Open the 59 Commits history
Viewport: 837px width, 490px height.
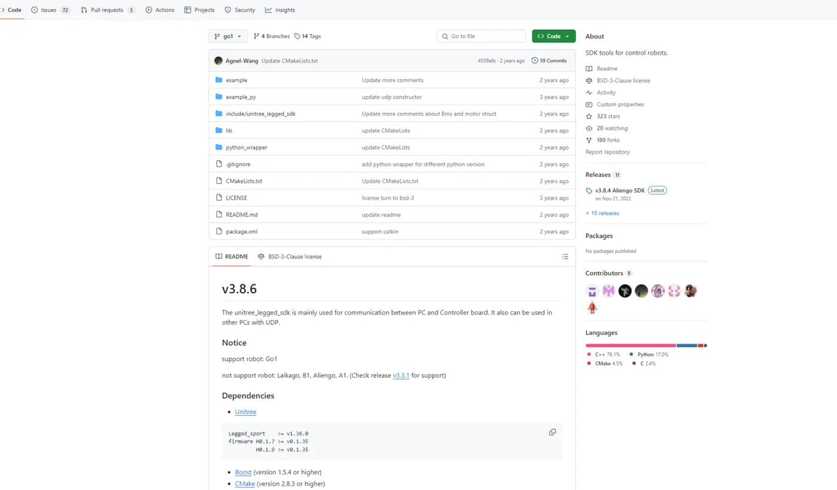pyautogui.click(x=548, y=60)
